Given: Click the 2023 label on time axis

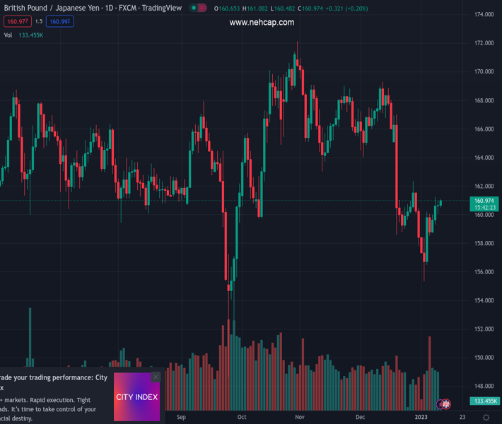Looking at the screenshot, I should pyautogui.click(x=421, y=418).
